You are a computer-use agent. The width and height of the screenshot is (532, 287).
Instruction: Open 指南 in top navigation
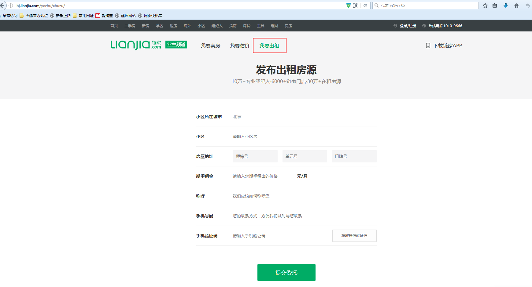(x=233, y=26)
